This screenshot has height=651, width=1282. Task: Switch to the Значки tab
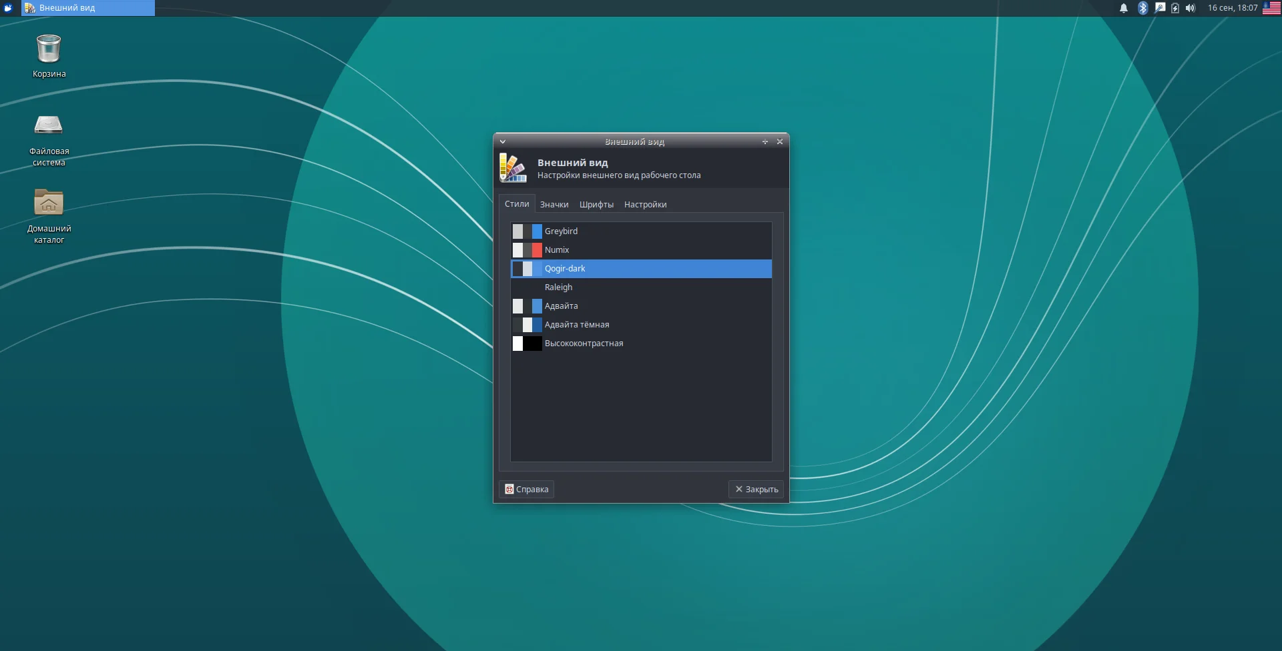click(x=554, y=205)
